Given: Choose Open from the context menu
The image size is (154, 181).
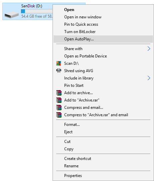Looking at the screenshot, I should 103,10.
